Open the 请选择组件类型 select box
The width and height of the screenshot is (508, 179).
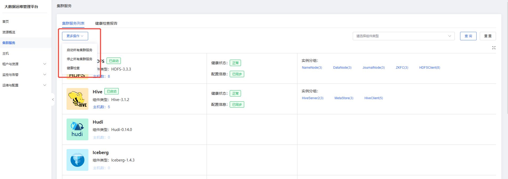403,36
